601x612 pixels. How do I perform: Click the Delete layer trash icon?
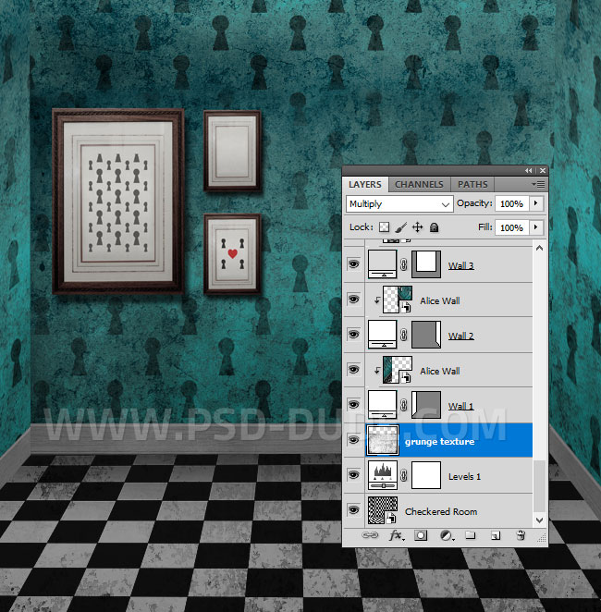coord(521,535)
